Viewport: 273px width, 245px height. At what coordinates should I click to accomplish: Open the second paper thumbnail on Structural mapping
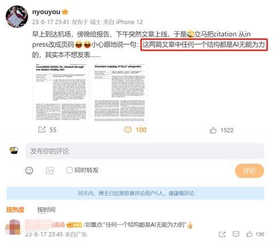point(120,92)
